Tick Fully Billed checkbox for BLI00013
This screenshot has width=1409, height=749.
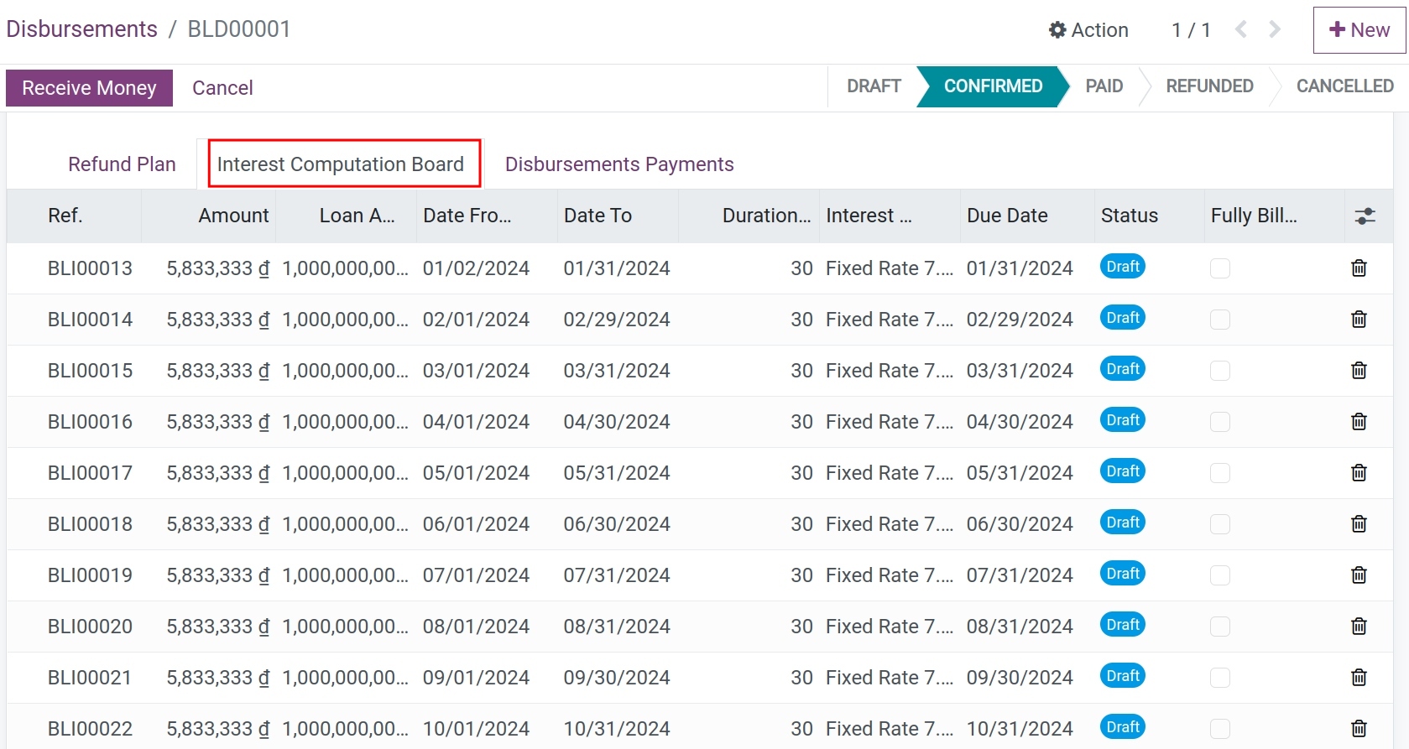(1220, 268)
